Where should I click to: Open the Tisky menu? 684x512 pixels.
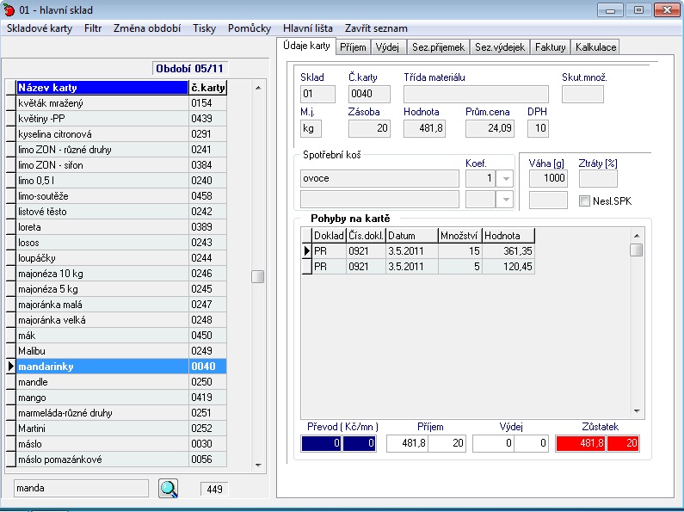(x=204, y=28)
